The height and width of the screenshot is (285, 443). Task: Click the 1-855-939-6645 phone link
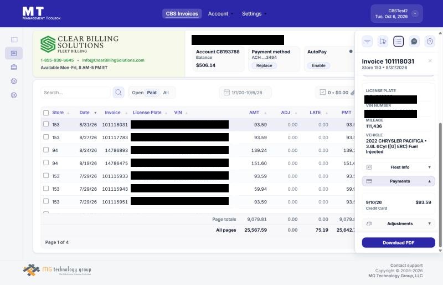(57, 60)
